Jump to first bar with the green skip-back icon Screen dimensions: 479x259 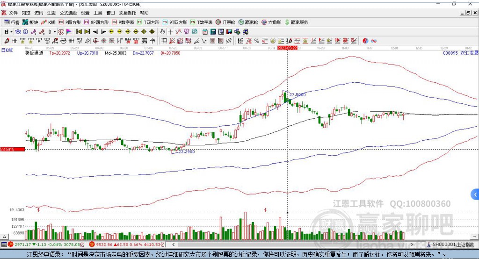79,32
